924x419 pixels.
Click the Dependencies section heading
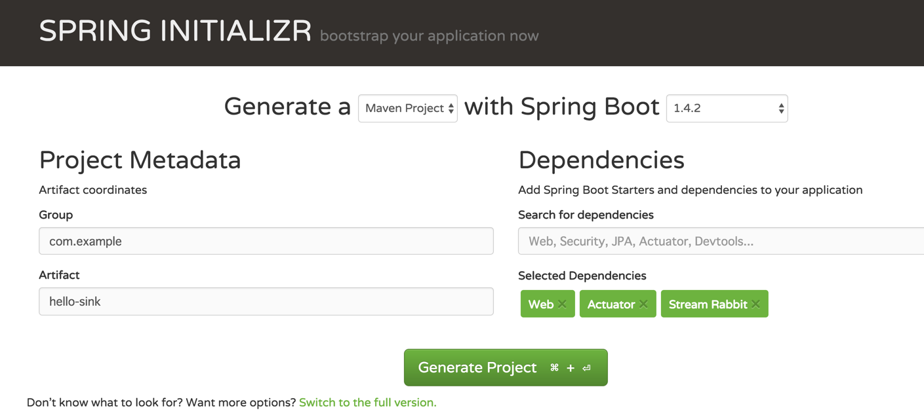click(601, 160)
